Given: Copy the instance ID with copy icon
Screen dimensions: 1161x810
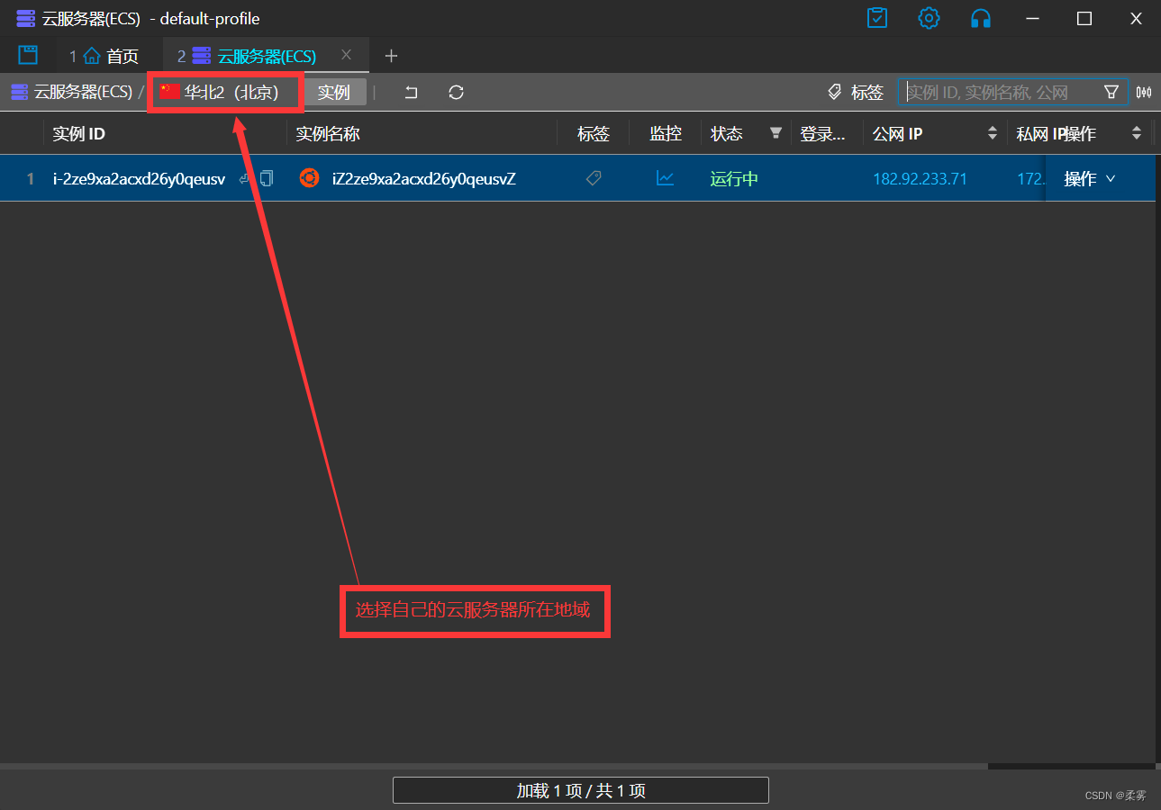Looking at the screenshot, I should click(x=266, y=178).
